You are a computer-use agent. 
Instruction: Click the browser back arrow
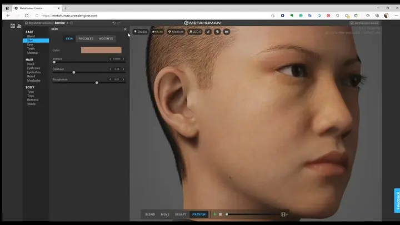click(x=8, y=16)
